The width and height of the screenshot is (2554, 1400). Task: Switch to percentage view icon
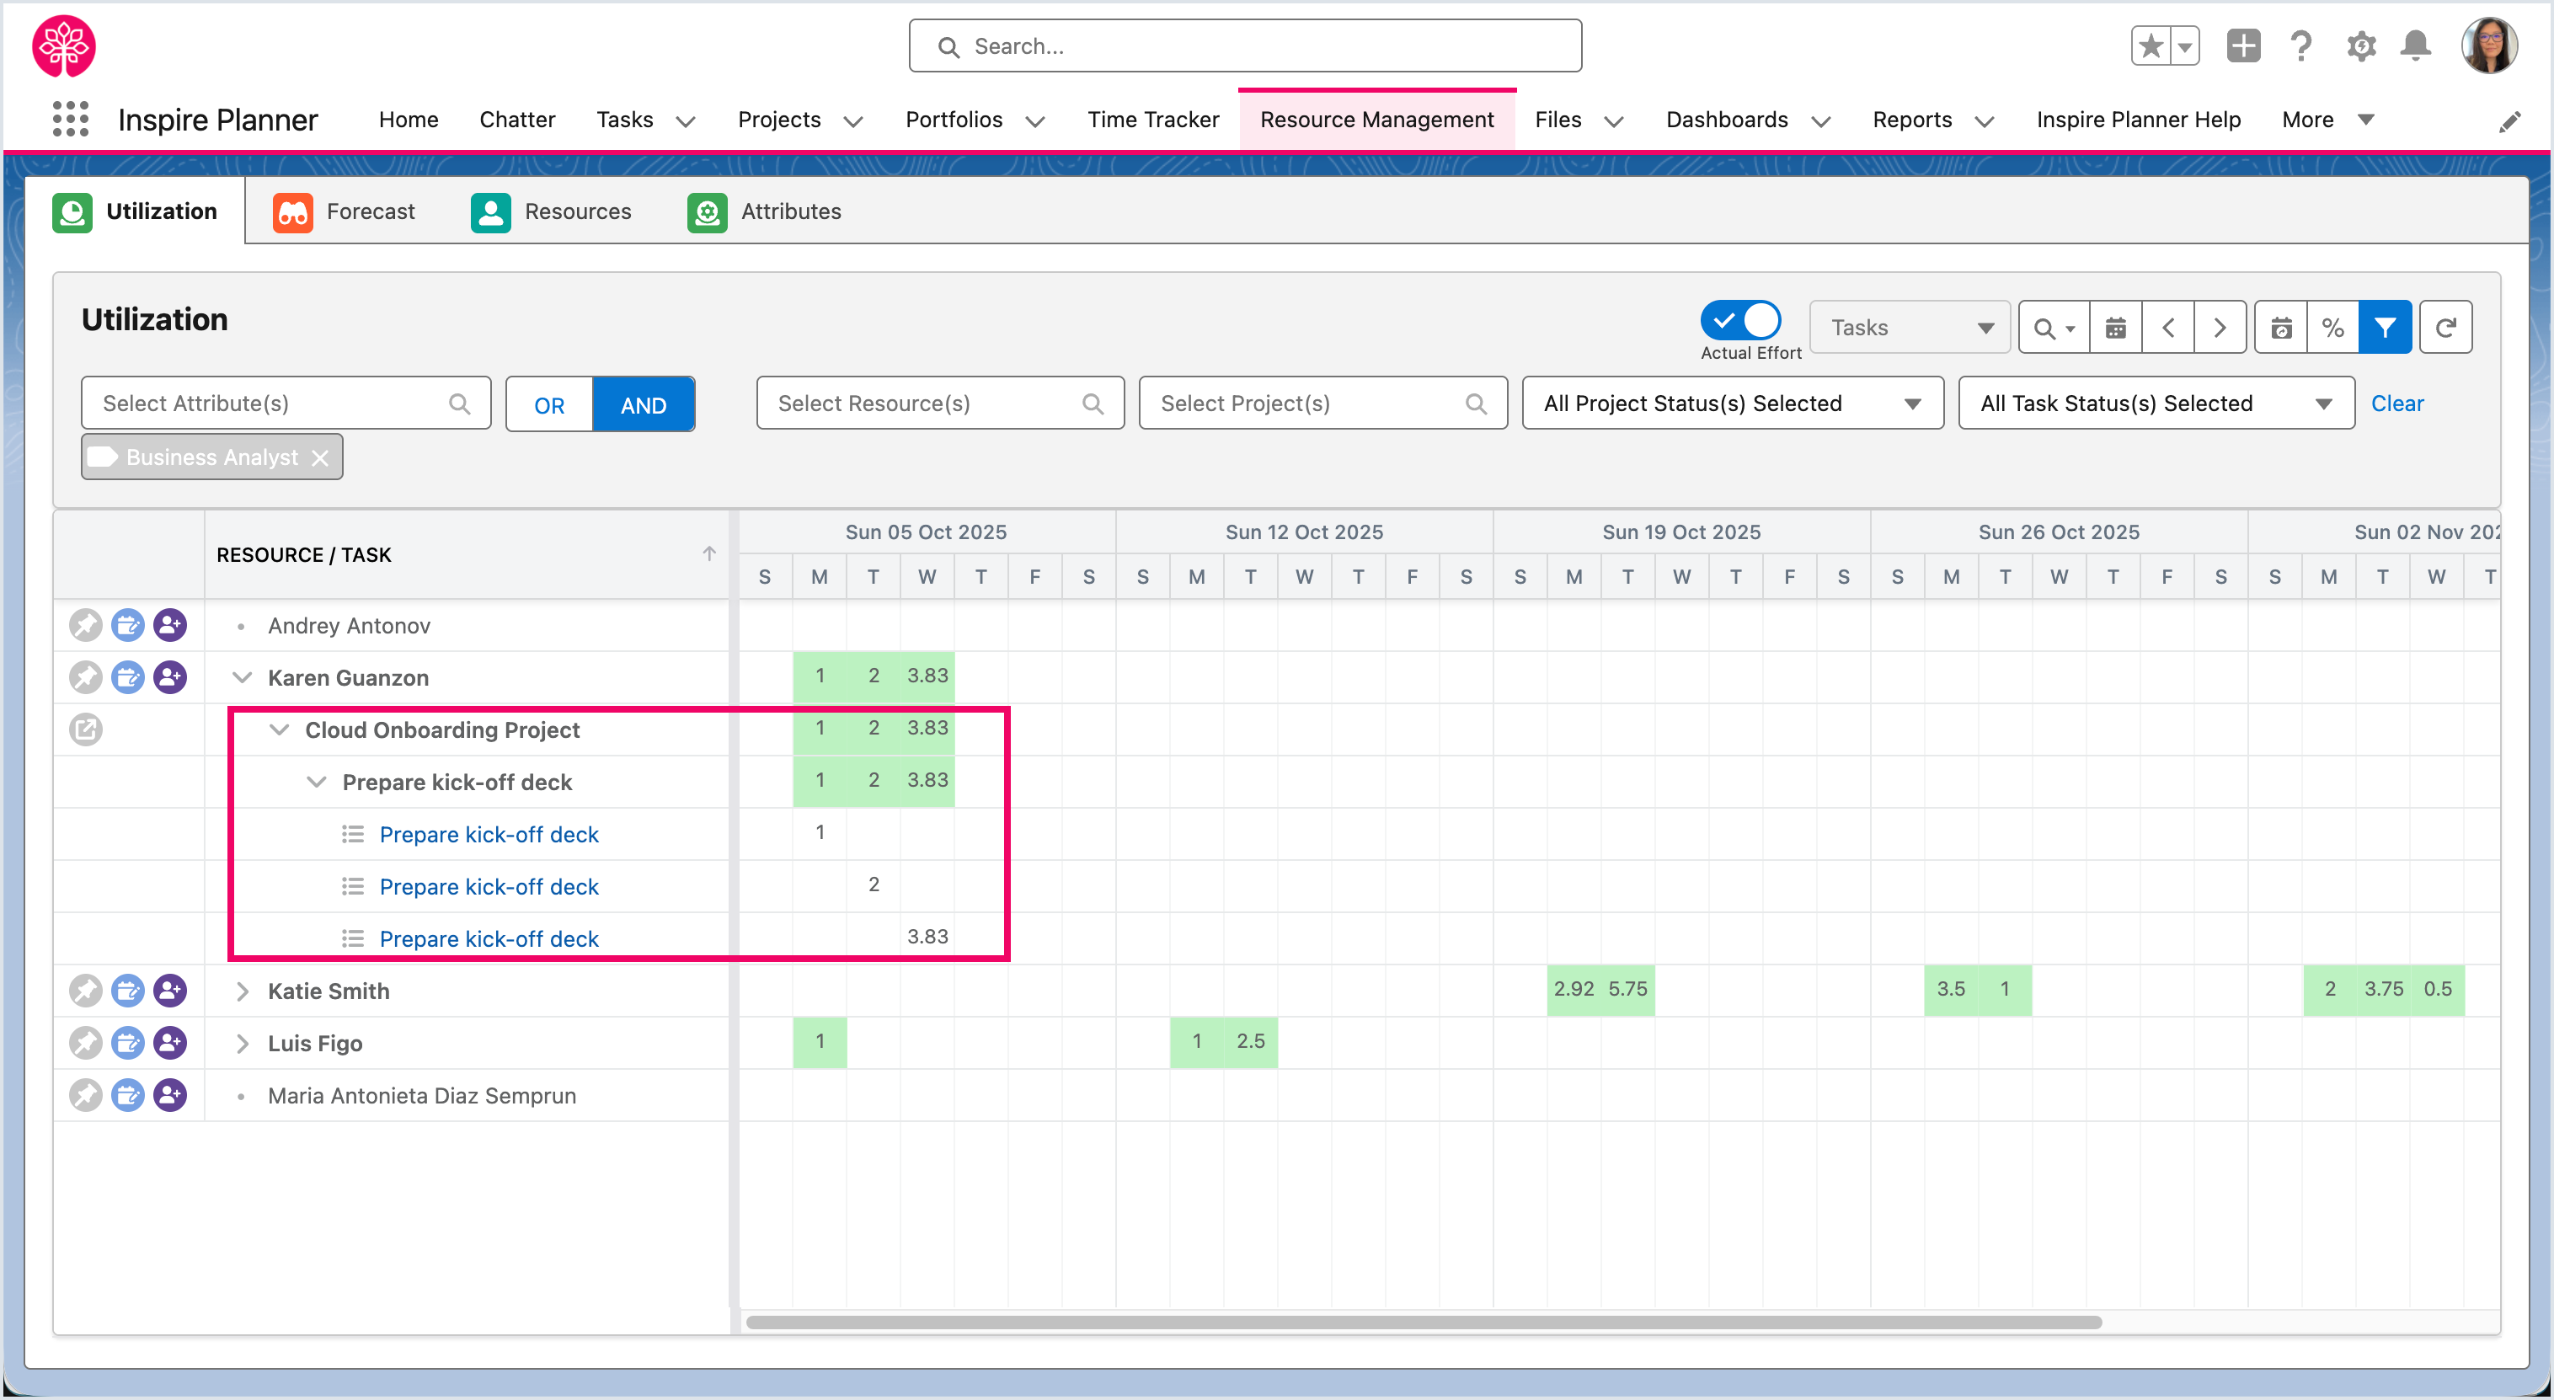point(2332,327)
